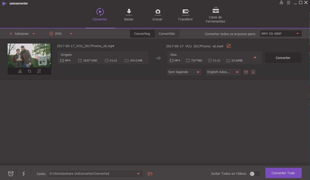310x180 pixels.
Task: Click the red edit filename pencil icon
Action: point(229,46)
